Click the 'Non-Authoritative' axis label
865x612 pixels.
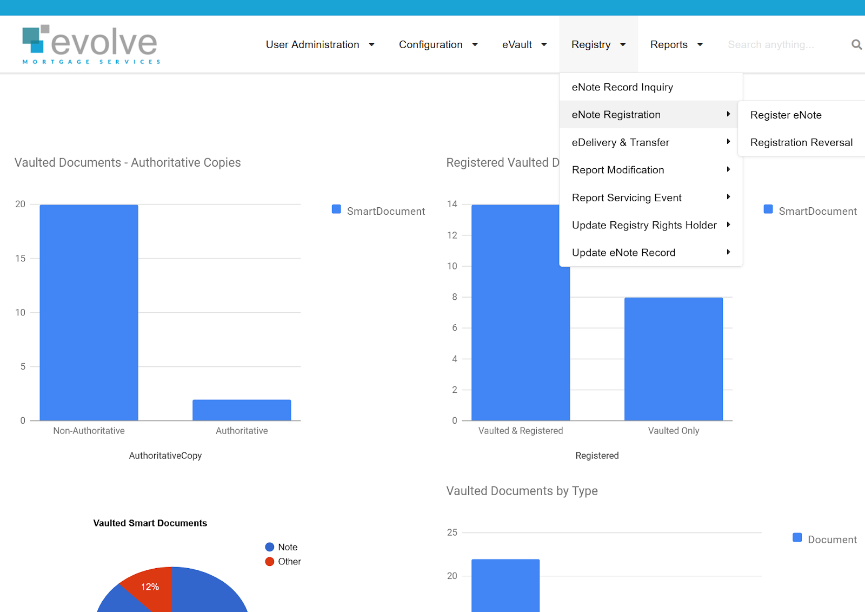89,431
